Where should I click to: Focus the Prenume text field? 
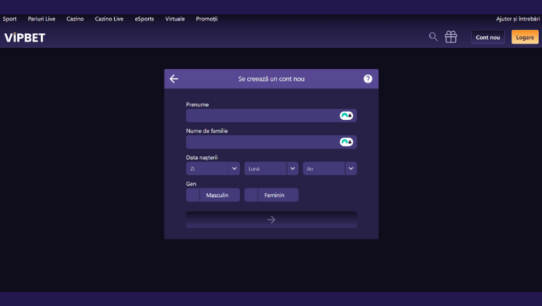261,116
